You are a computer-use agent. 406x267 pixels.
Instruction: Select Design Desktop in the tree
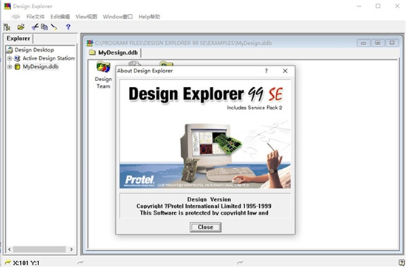click(x=34, y=49)
